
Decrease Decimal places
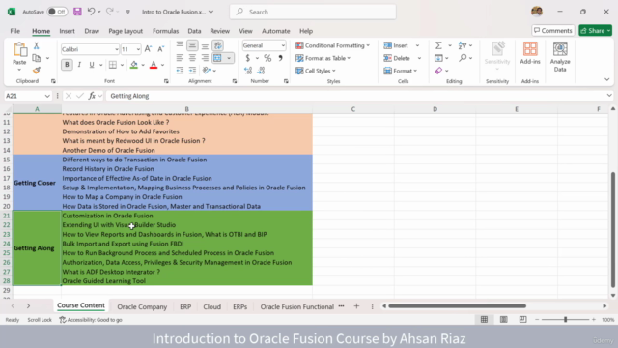pos(261,71)
